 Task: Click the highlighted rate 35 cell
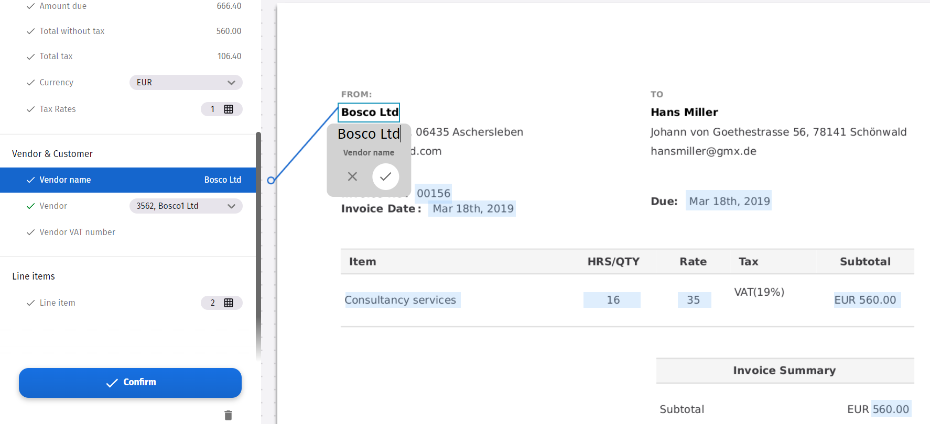[694, 300]
